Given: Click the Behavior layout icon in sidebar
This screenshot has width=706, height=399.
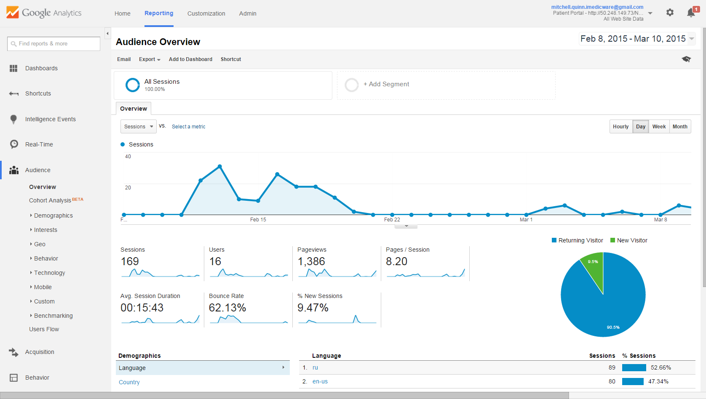Looking at the screenshot, I should (13, 378).
